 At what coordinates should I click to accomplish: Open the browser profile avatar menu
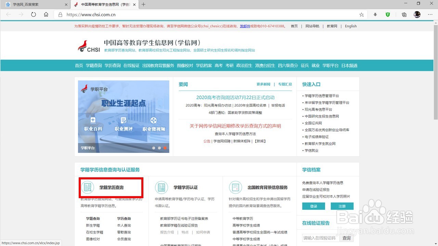417,15
